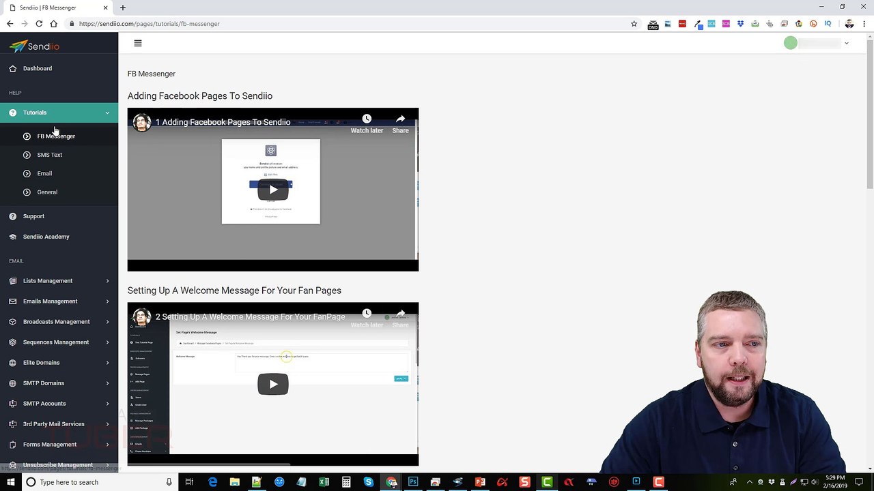The image size is (874, 491).
Task: Switch to the Sendiio | FB Messenger tab
Action: click(58, 8)
